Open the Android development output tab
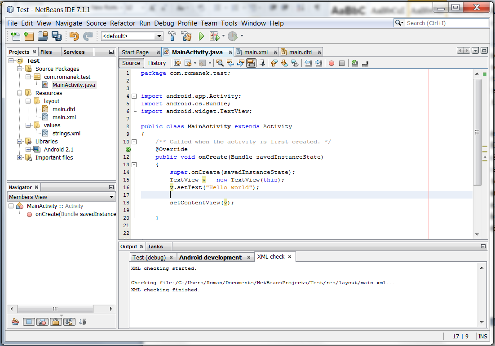Image resolution: width=495 pixels, height=346 pixels. pos(210,257)
